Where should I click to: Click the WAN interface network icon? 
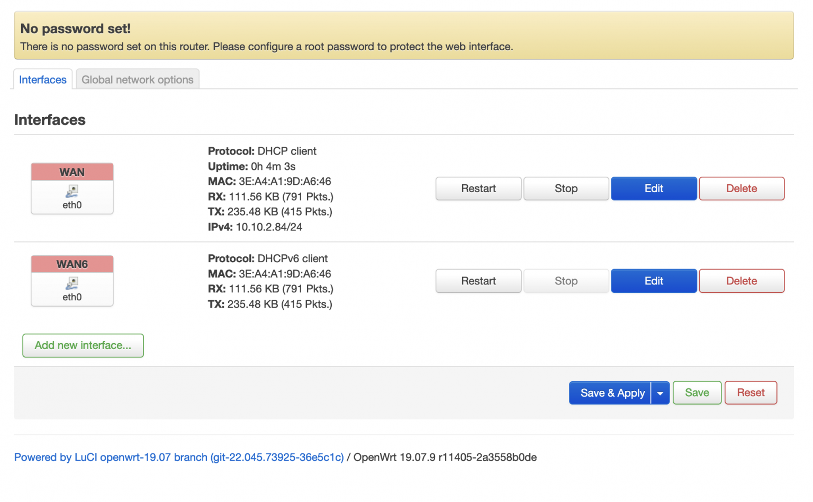click(72, 191)
